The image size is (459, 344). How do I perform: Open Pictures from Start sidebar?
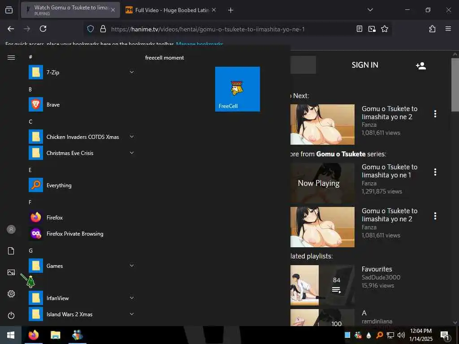coord(11,272)
